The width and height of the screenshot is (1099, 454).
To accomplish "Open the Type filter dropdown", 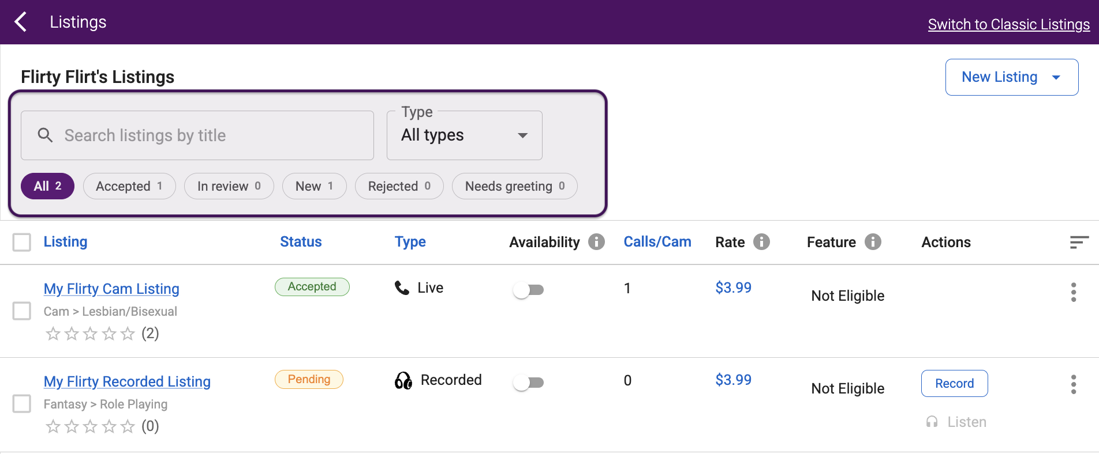I will (x=465, y=135).
